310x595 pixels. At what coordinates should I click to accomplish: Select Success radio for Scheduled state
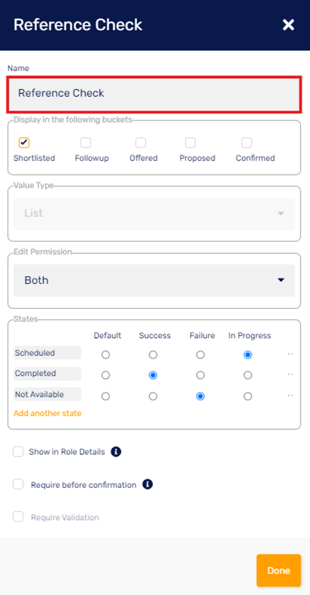coord(153,355)
